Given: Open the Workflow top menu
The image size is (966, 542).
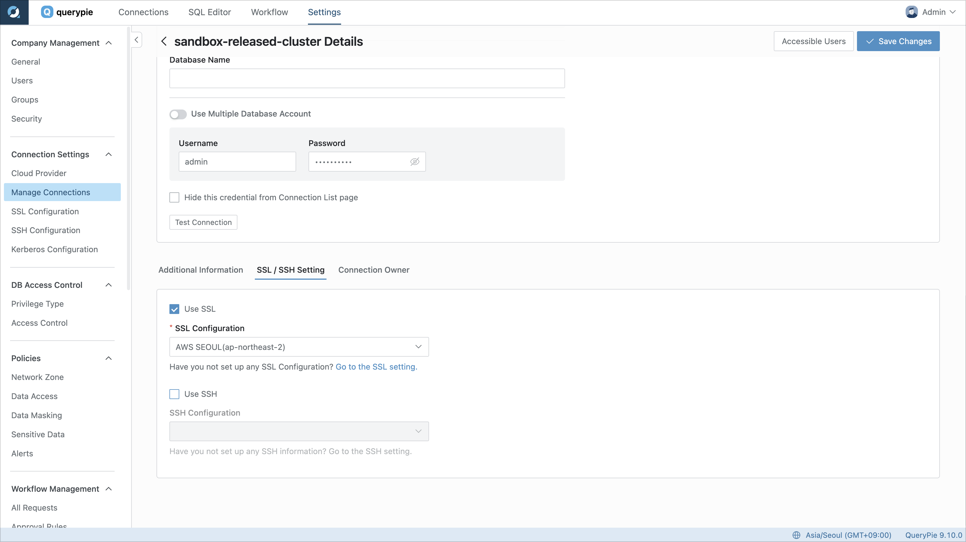Looking at the screenshot, I should [269, 12].
